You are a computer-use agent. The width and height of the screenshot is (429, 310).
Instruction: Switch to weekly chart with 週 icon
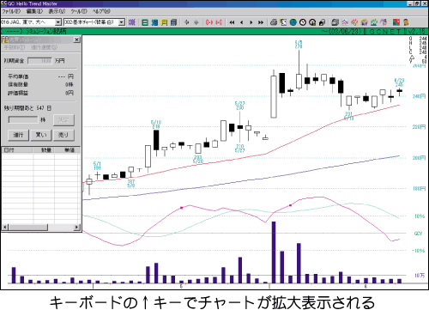154,22
